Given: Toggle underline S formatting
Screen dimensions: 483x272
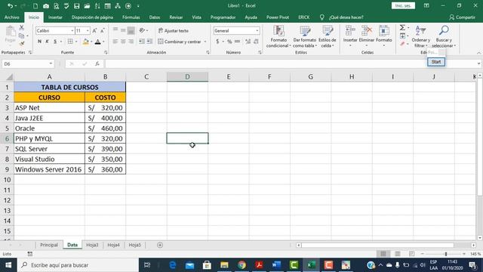Looking at the screenshot, I should tap(55, 42).
